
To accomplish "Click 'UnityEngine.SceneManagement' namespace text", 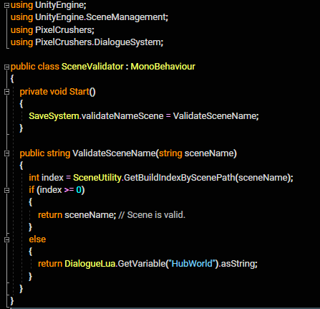I will pos(100,17).
